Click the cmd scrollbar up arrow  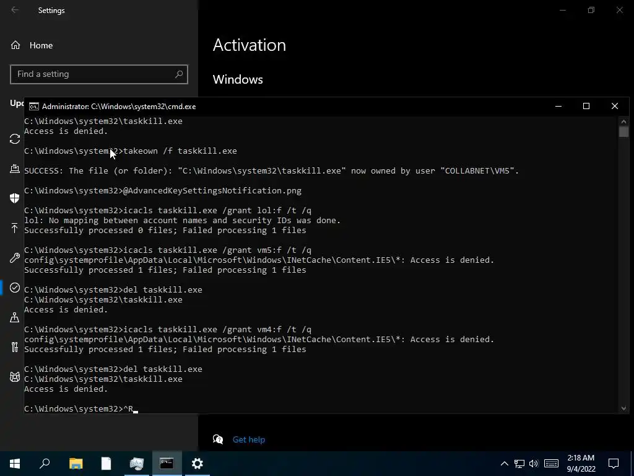coord(623,121)
